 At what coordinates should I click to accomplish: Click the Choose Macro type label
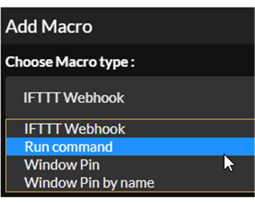(70, 63)
